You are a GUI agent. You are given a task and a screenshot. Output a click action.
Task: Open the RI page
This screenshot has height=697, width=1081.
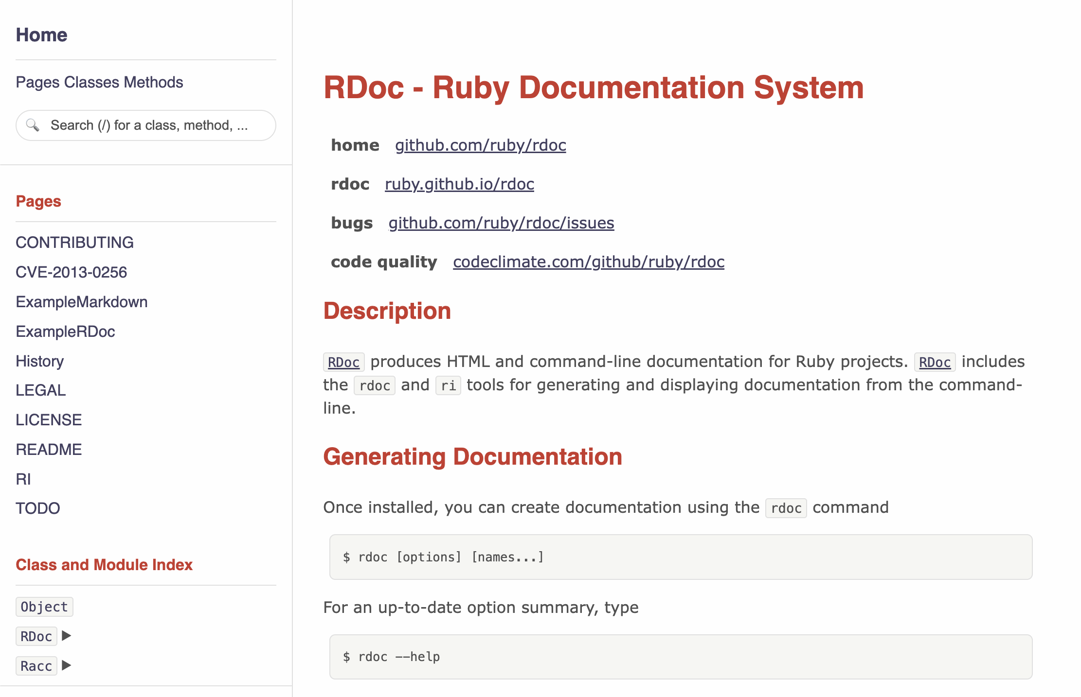tap(23, 479)
